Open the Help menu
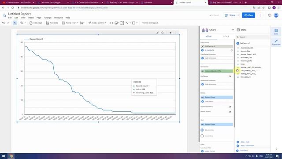Viewport: 282px width, 159px height. (68, 18)
